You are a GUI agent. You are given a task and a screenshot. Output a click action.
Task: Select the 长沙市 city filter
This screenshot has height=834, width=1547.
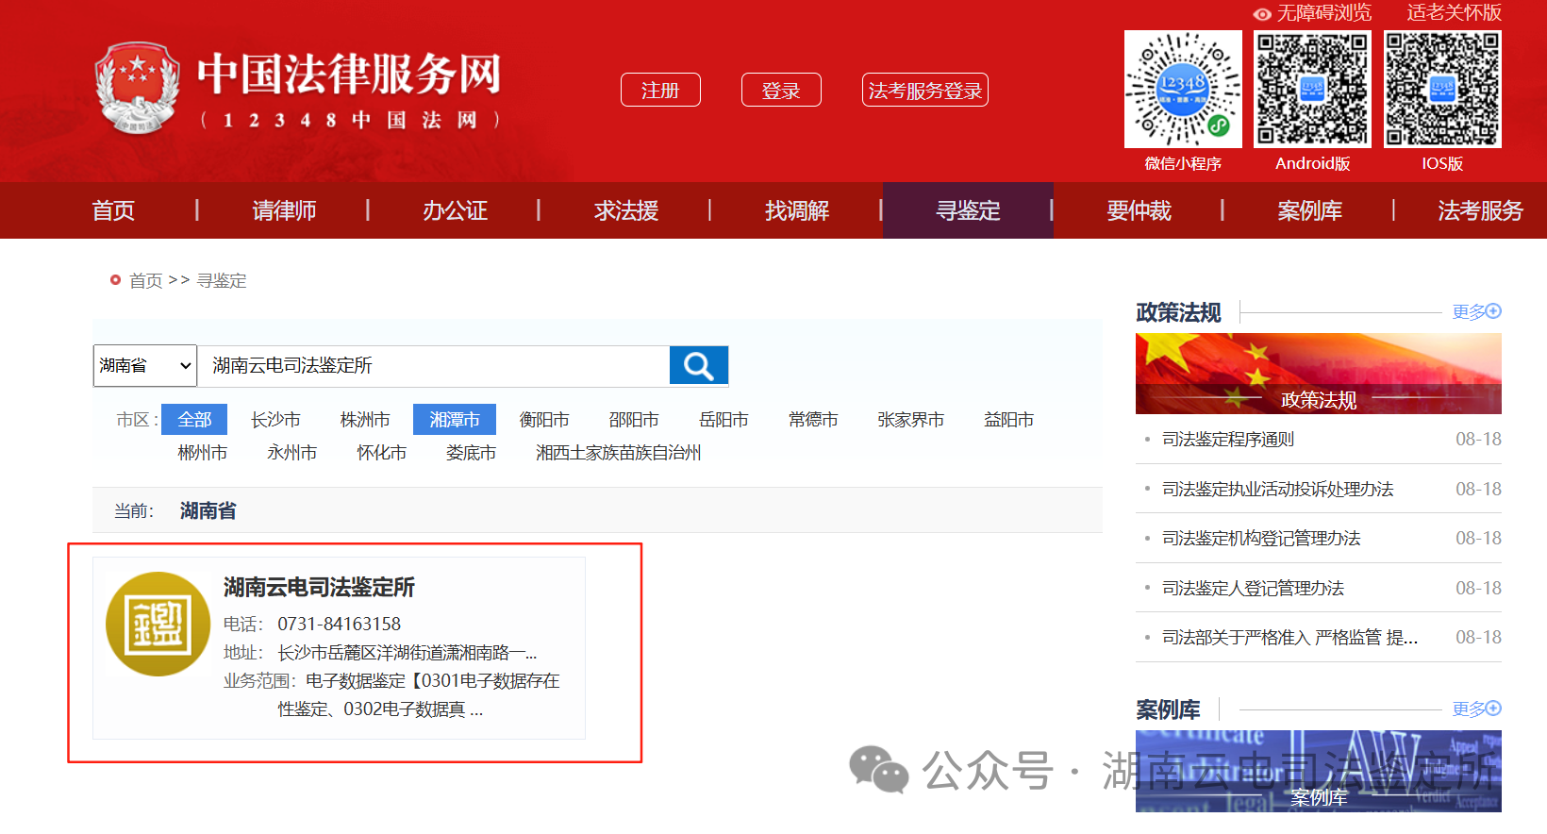[275, 419]
